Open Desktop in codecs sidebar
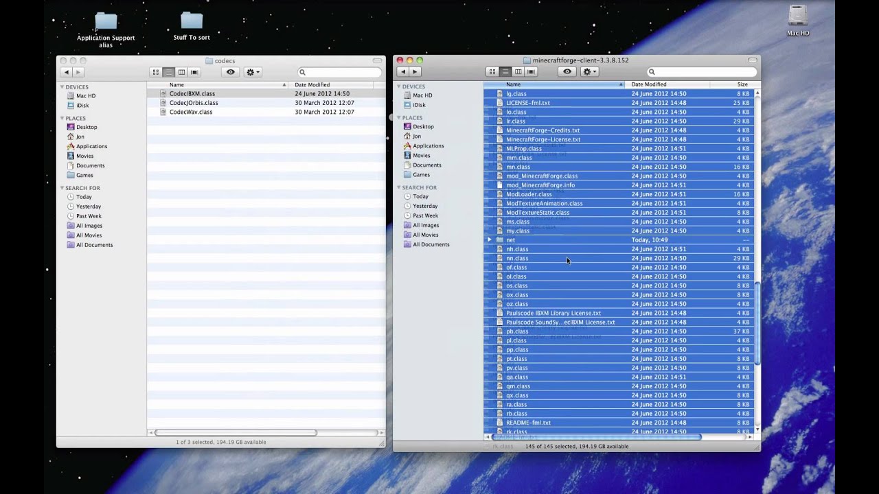879x494 pixels. (x=87, y=127)
